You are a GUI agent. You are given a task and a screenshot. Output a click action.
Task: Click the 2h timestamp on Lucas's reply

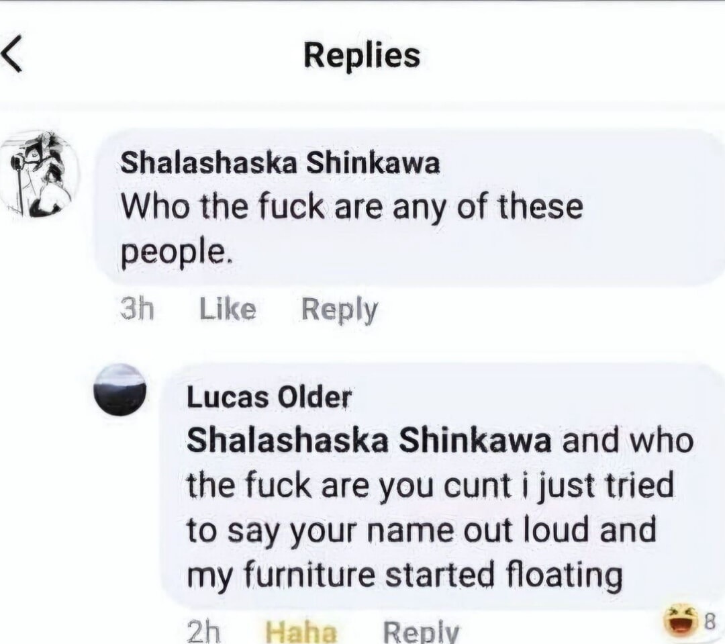203,631
